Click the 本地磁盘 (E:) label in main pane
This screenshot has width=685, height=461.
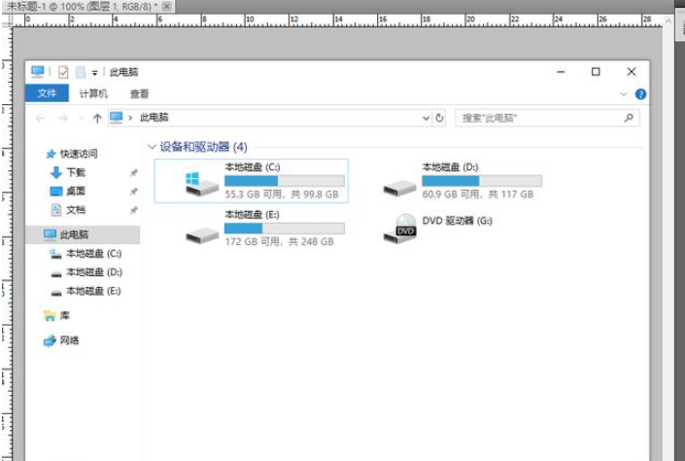click(252, 215)
